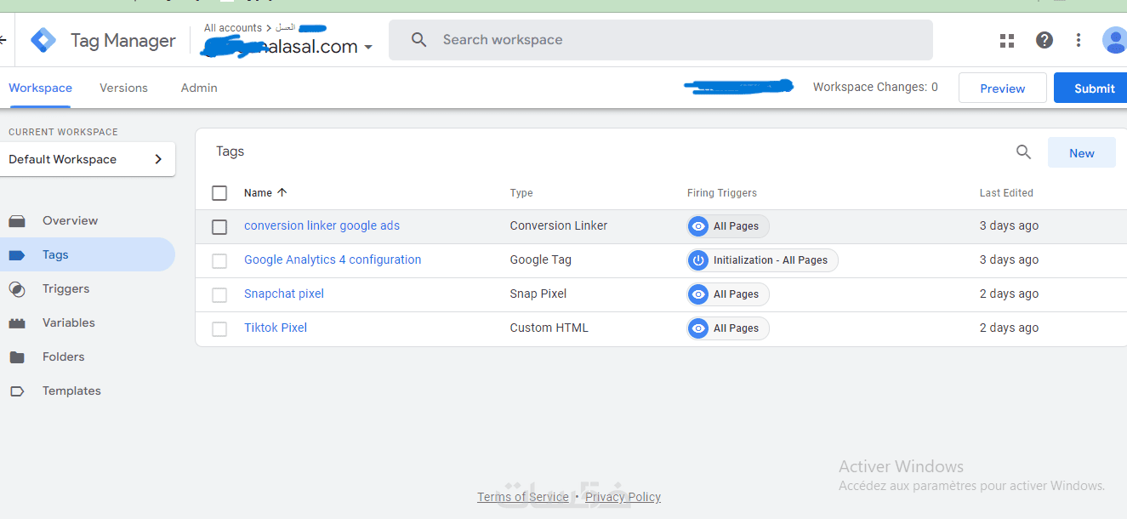The image size is (1127, 519).
Task: Click the Tag Manager logo icon
Action: pos(43,40)
